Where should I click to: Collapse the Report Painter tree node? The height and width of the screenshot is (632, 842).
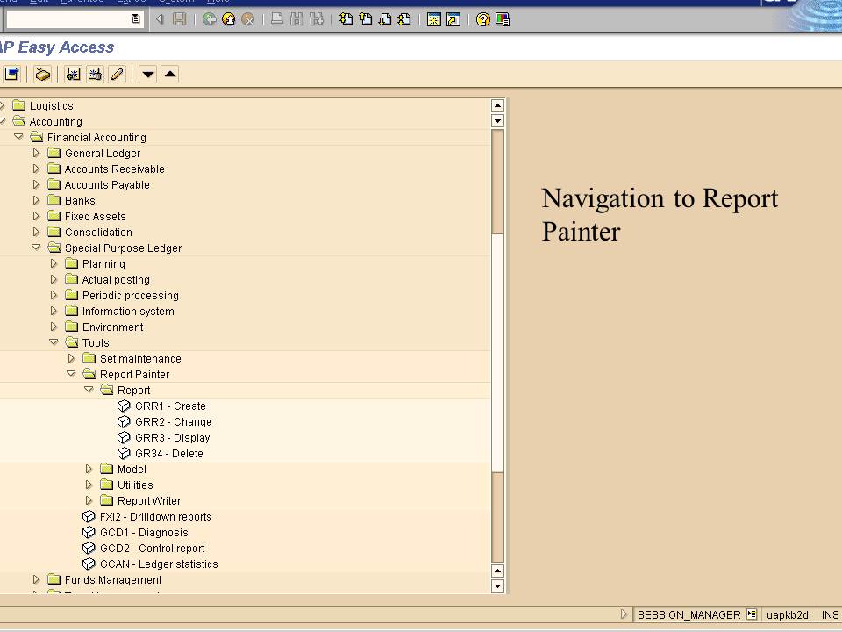[x=71, y=374]
